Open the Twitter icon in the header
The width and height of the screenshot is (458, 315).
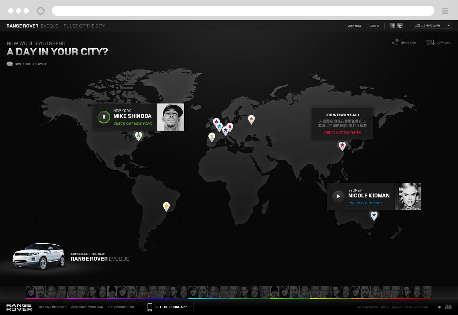400,26
